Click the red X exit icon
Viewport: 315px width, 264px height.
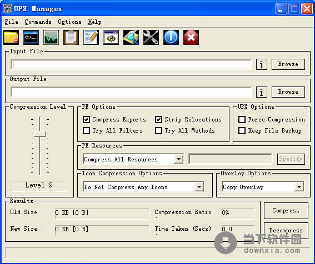pos(191,38)
